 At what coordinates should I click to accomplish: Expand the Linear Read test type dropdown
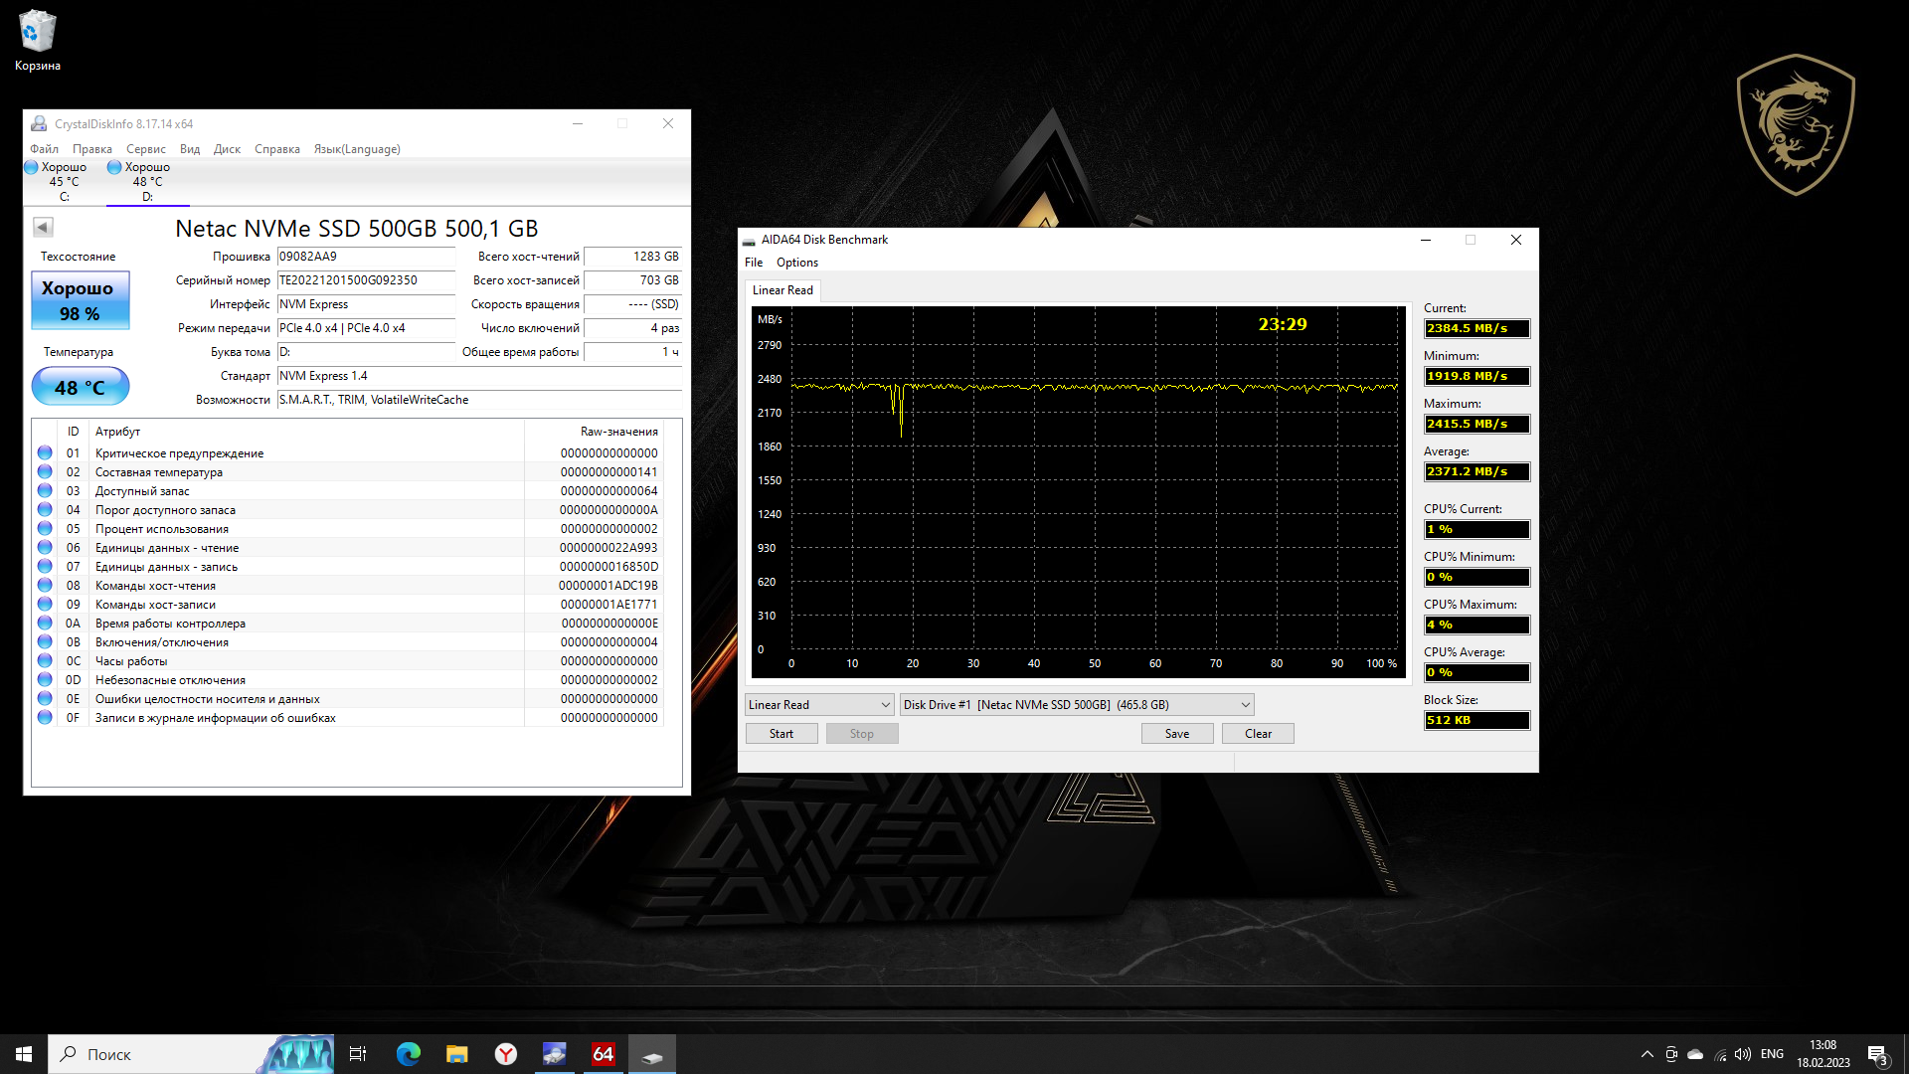819,705
